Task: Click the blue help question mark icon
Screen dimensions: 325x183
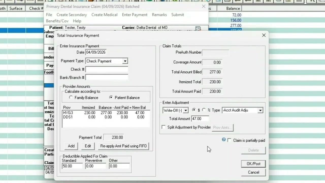Action: (x=224, y=140)
